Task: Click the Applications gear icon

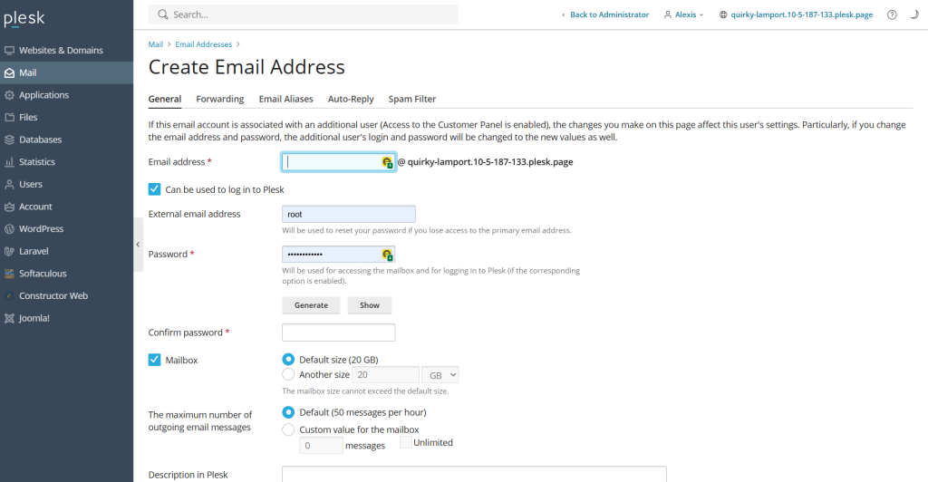Action: click(9, 95)
